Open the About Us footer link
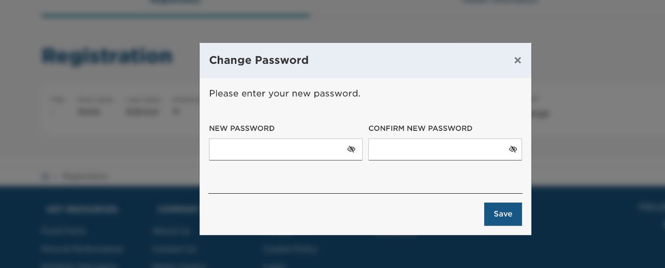Viewport: 665px width, 268px height. click(171, 231)
